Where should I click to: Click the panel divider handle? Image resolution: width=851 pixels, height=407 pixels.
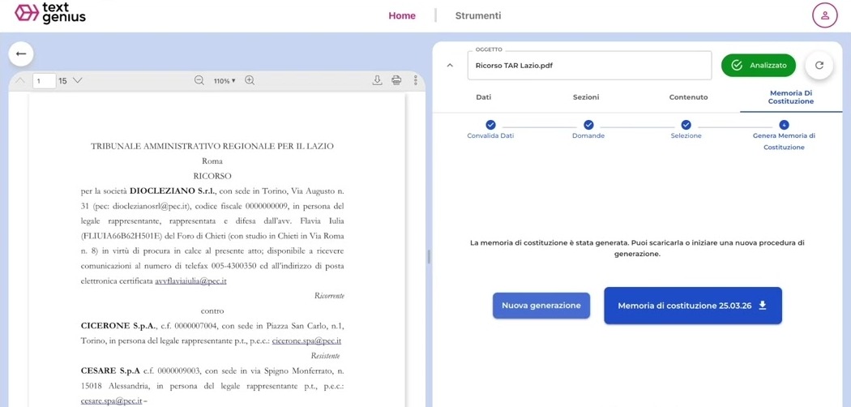point(429,257)
